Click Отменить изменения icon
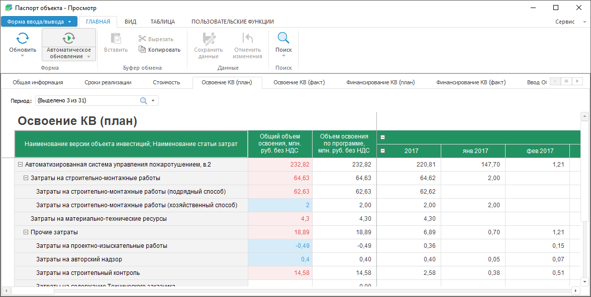The height and width of the screenshot is (297, 591). 247,39
